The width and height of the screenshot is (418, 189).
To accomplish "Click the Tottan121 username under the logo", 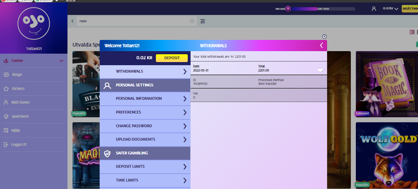I will pyautogui.click(x=34, y=49).
